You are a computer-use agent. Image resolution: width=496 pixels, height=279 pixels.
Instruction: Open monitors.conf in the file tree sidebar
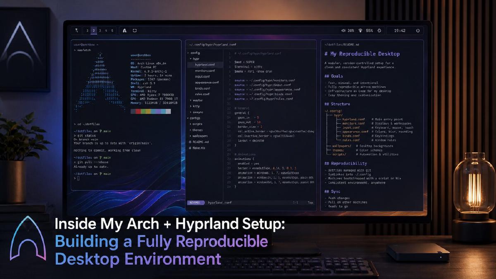pos(205,71)
